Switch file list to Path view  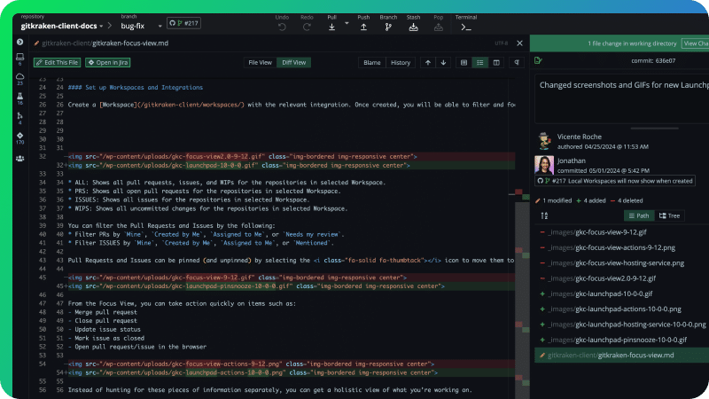pyautogui.click(x=638, y=215)
